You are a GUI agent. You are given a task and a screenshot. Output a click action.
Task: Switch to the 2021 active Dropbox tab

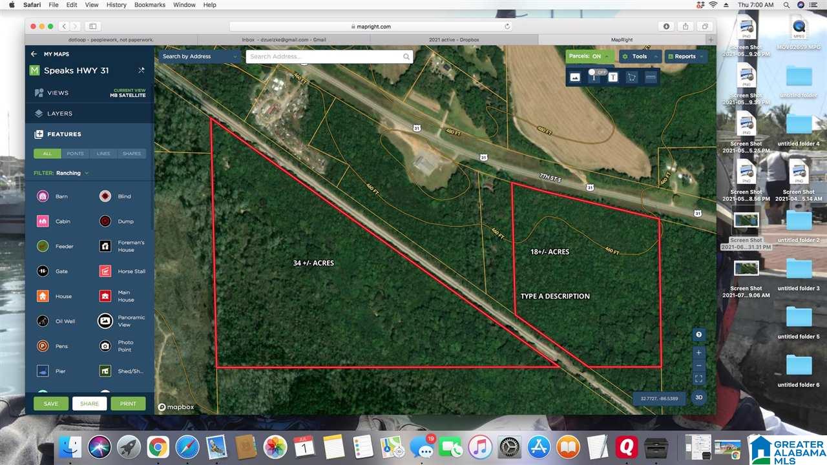tap(454, 39)
